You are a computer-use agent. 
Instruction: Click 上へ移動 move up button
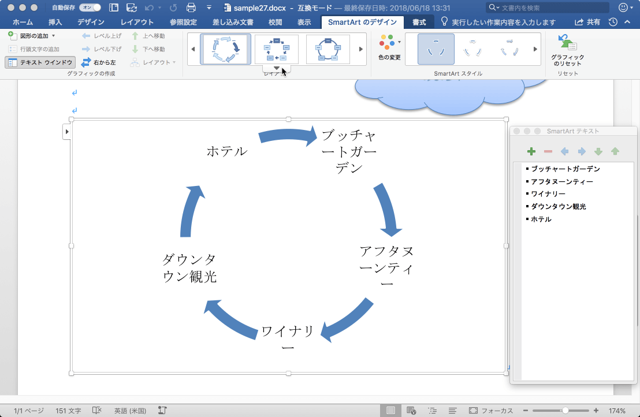click(148, 36)
